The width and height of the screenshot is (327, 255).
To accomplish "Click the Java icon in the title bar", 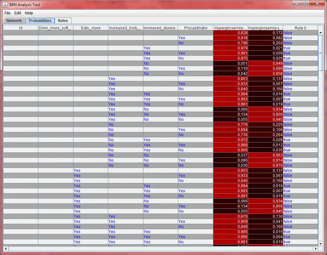I will (x=5, y=4).
